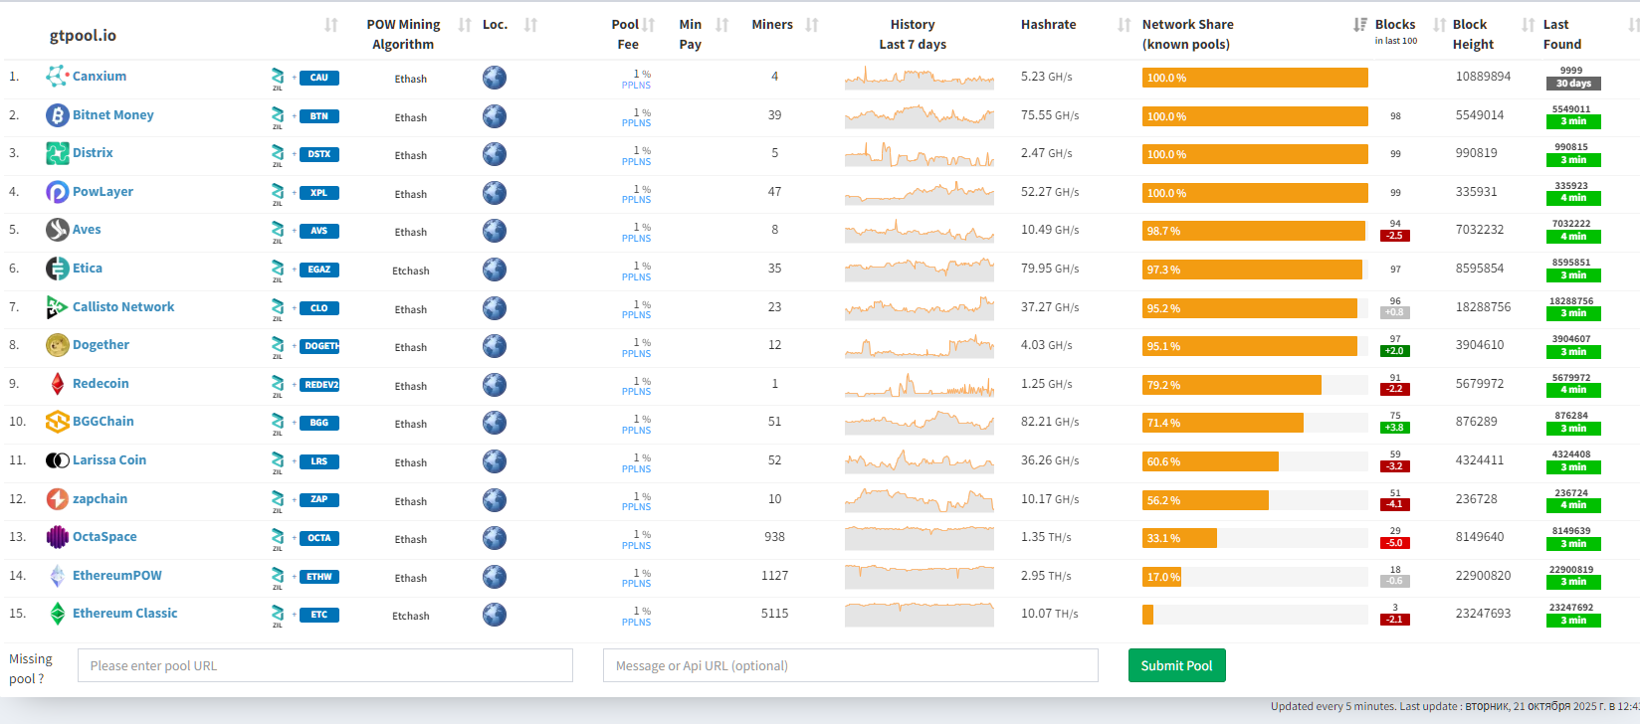This screenshot has height=724, width=1640.
Task: Click the OctaSpace purple logo icon
Action: [57, 537]
